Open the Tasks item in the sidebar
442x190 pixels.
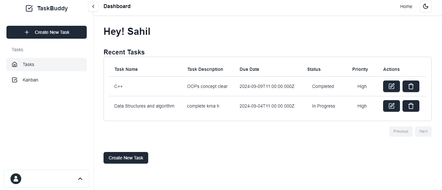(x=28, y=64)
